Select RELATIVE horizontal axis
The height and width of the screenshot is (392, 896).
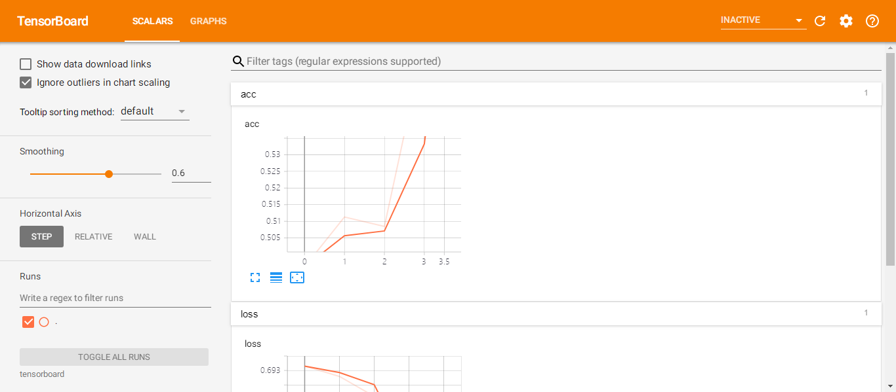coord(93,237)
